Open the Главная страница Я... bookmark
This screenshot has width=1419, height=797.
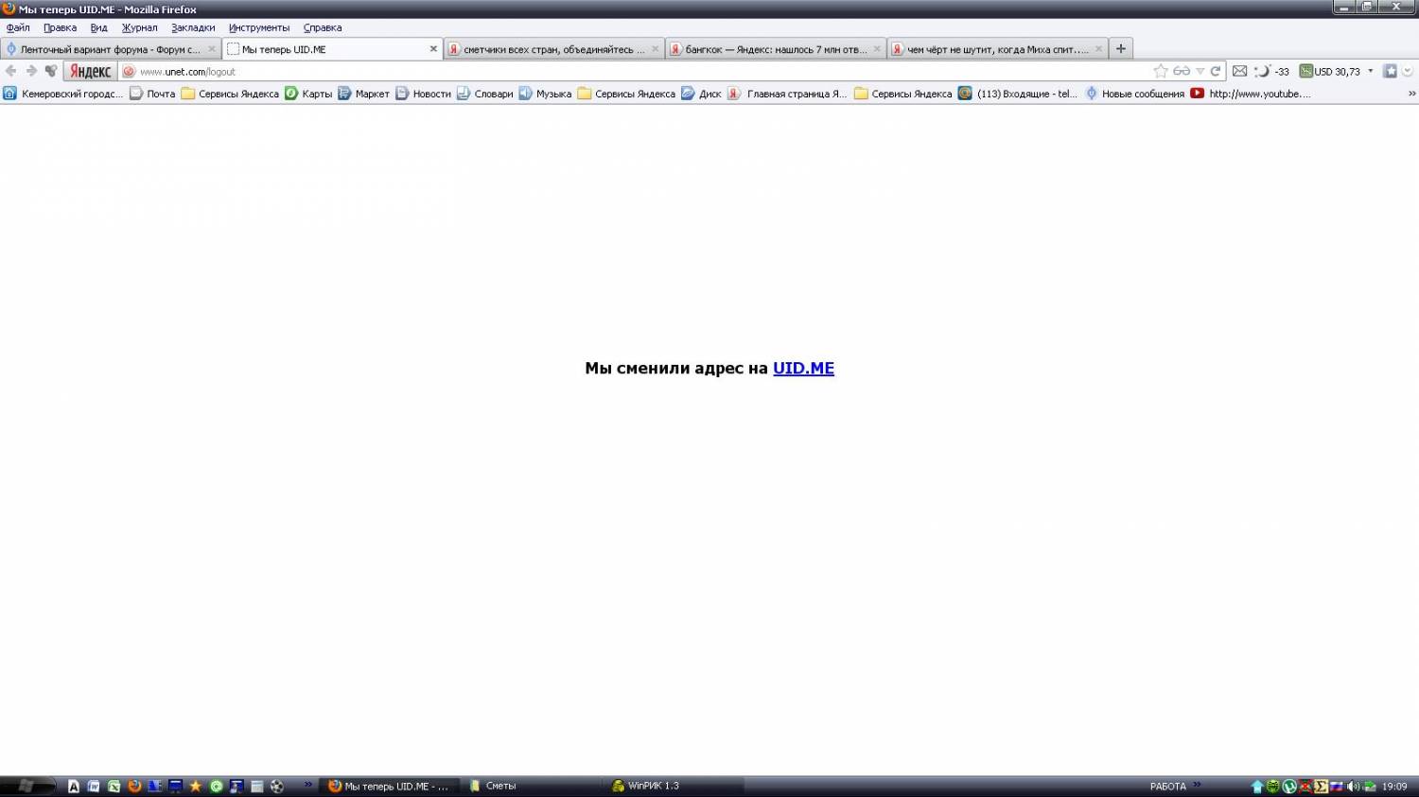tap(787, 94)
